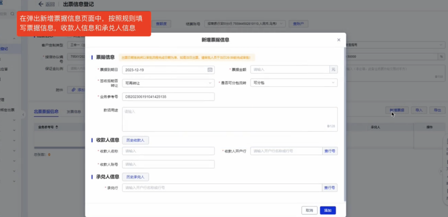
Task: Click the 收款人名称 input field
Action: [168, 151]
